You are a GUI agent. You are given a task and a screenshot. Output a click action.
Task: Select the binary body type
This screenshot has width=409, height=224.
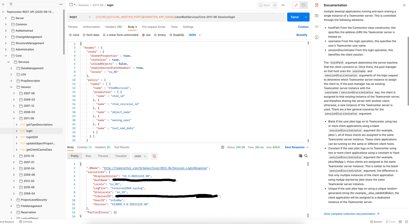click(160, 35)
